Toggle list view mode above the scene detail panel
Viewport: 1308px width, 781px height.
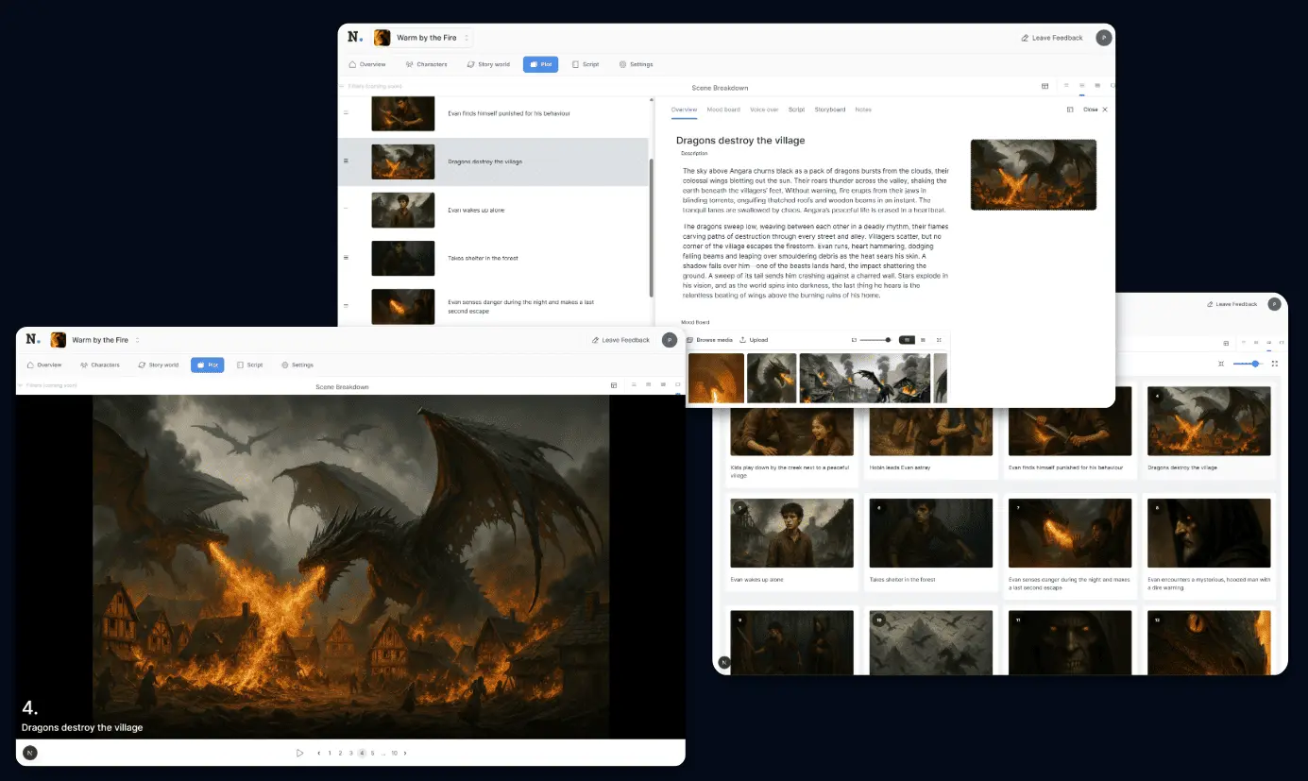(1081, 86)
